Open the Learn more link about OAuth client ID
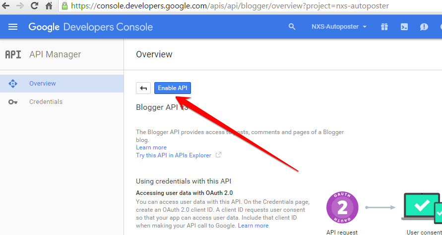This screenshot has width=442, height=235. (x=253, y=226)
